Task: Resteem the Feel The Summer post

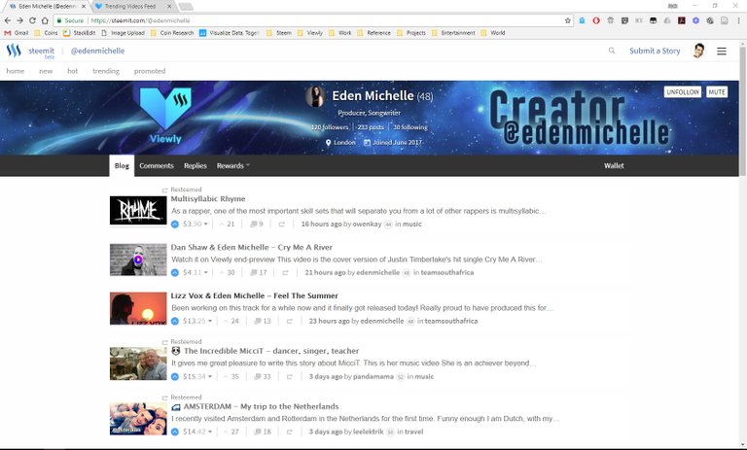Action: click(289, 321)
